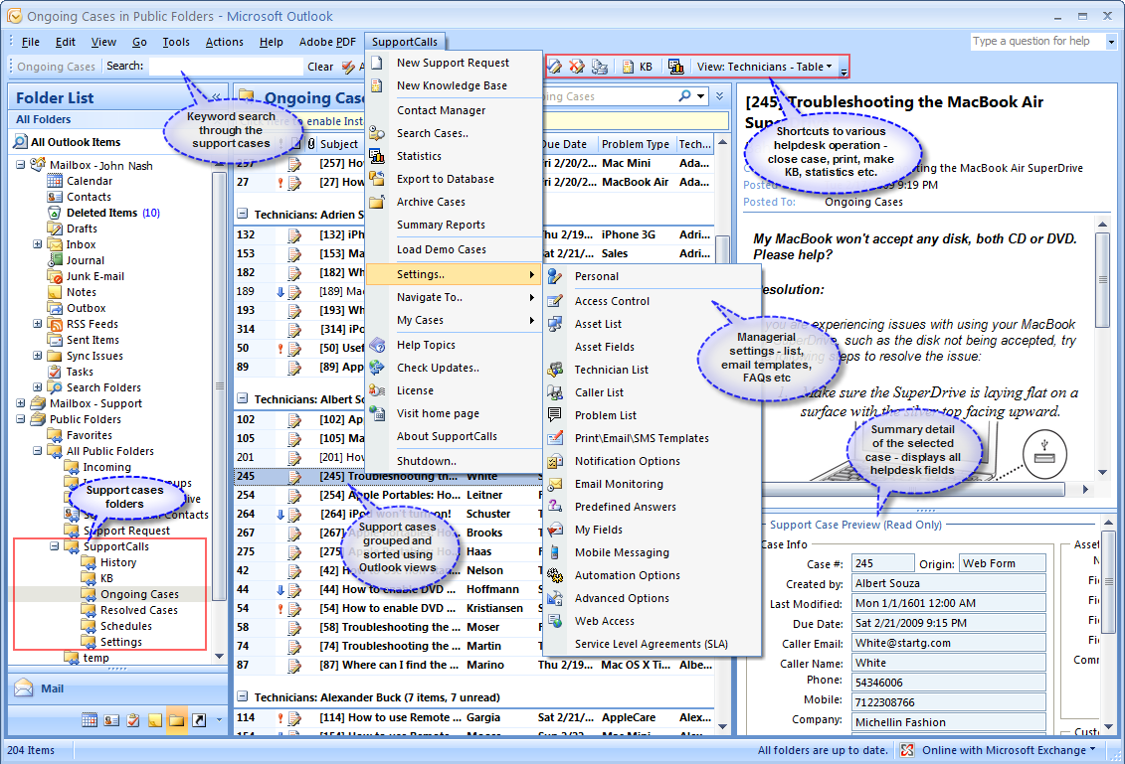Image resolution: width=1125 pixels, height=764 pixels.
Task: Open the Online with Microsoft Exchange dropdown
Action: click(1009, 750)
